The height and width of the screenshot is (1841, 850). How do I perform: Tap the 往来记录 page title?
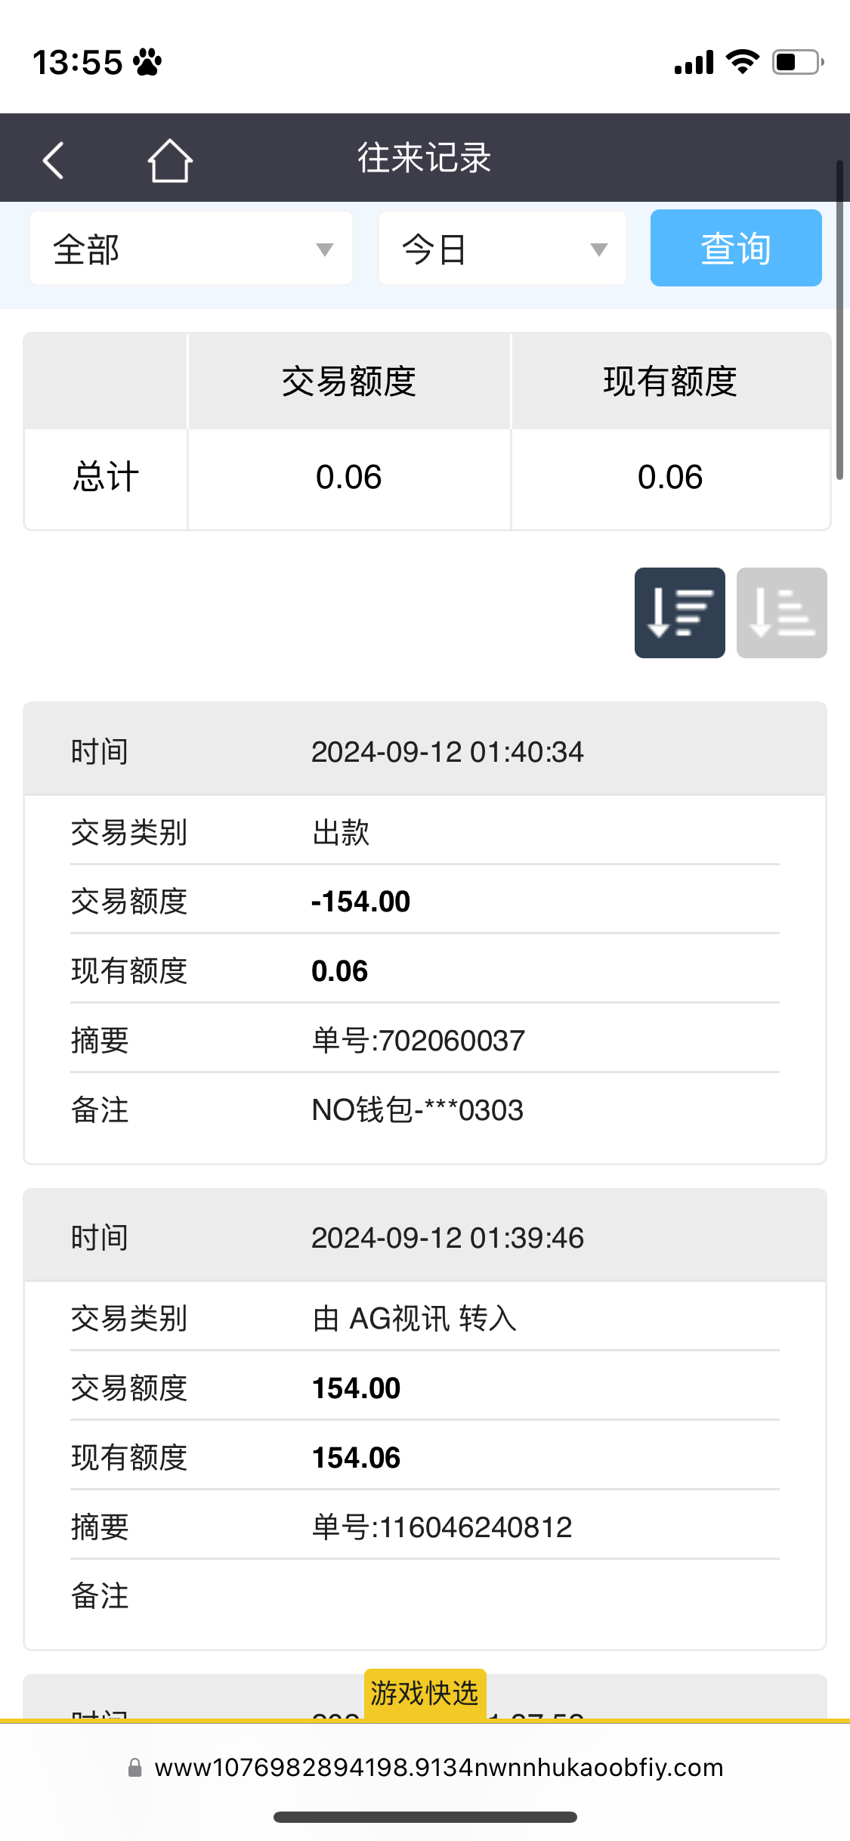click(425, 159)
